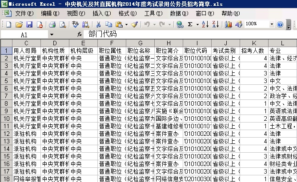
Task: Click the Cut scissors icon
Action: click(x=97, y=24)
